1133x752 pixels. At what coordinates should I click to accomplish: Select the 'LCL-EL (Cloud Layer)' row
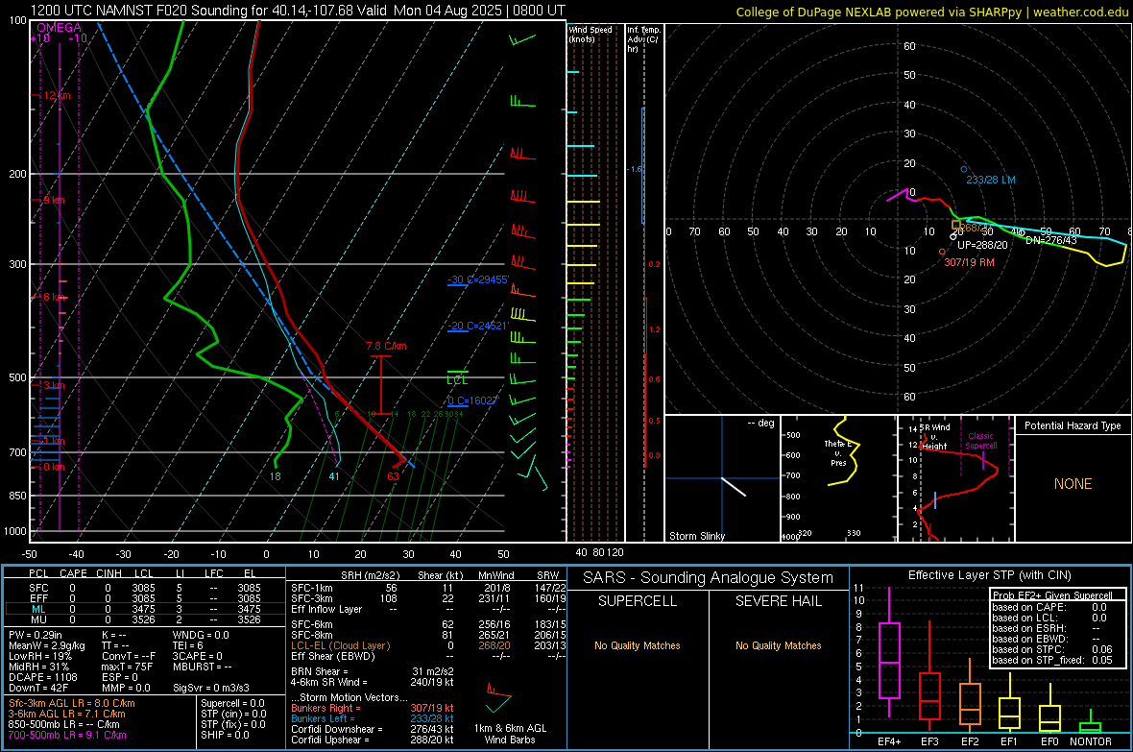428,645
